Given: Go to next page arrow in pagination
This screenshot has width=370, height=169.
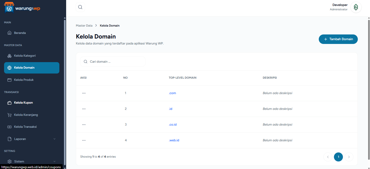Looking at the screenshot, I should pos(349,157).
